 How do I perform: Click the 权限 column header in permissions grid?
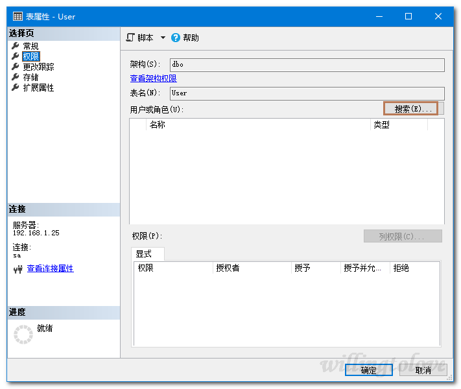click(174, 268)
